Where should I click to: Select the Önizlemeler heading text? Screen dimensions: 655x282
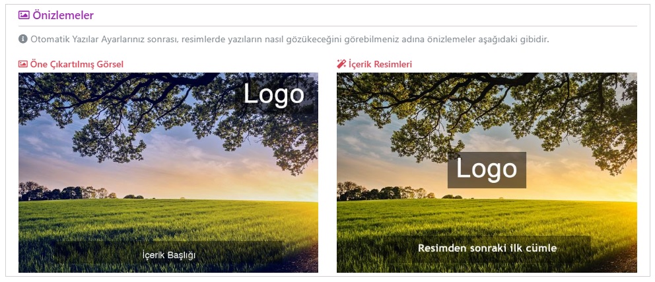pos(63,15)
